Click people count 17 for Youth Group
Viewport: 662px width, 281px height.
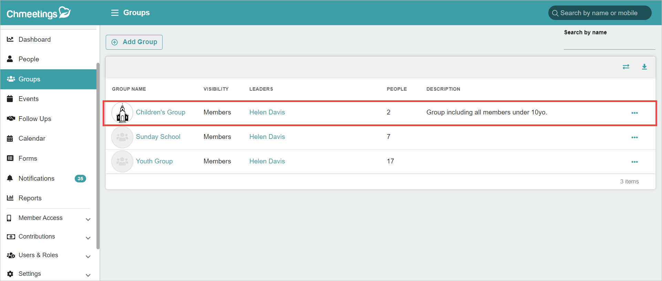(x=390, y=161)
